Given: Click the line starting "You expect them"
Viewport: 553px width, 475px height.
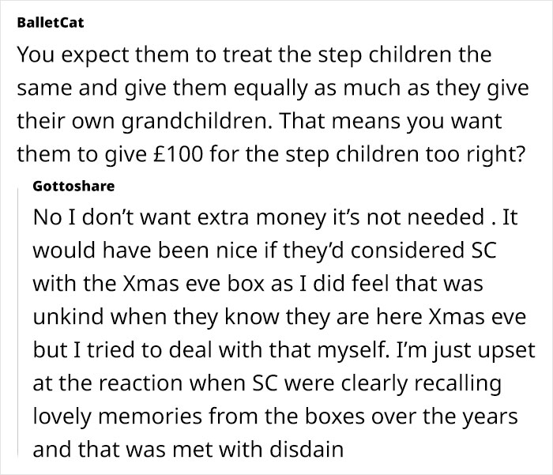Looking at the screenshot, I should [x=253, y=55].
